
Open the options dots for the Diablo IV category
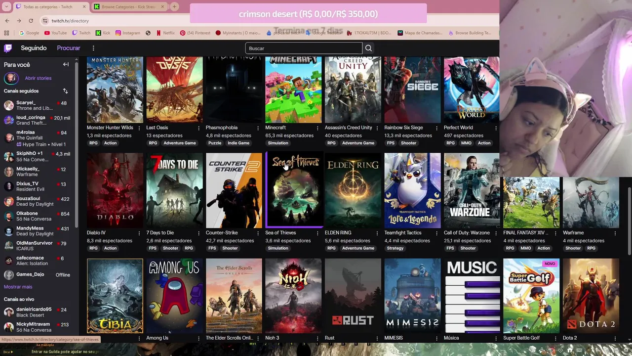[139, 233]
